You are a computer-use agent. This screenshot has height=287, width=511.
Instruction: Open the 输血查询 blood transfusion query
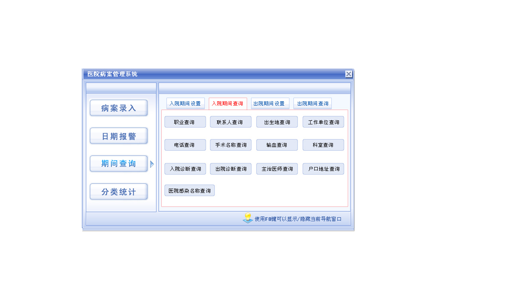point(277,145)
